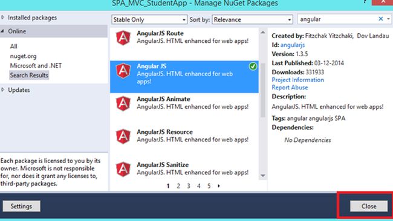Viewport: 393px width, 221px height.
Task: Select the nuget.org source
Action: [23, 56]
